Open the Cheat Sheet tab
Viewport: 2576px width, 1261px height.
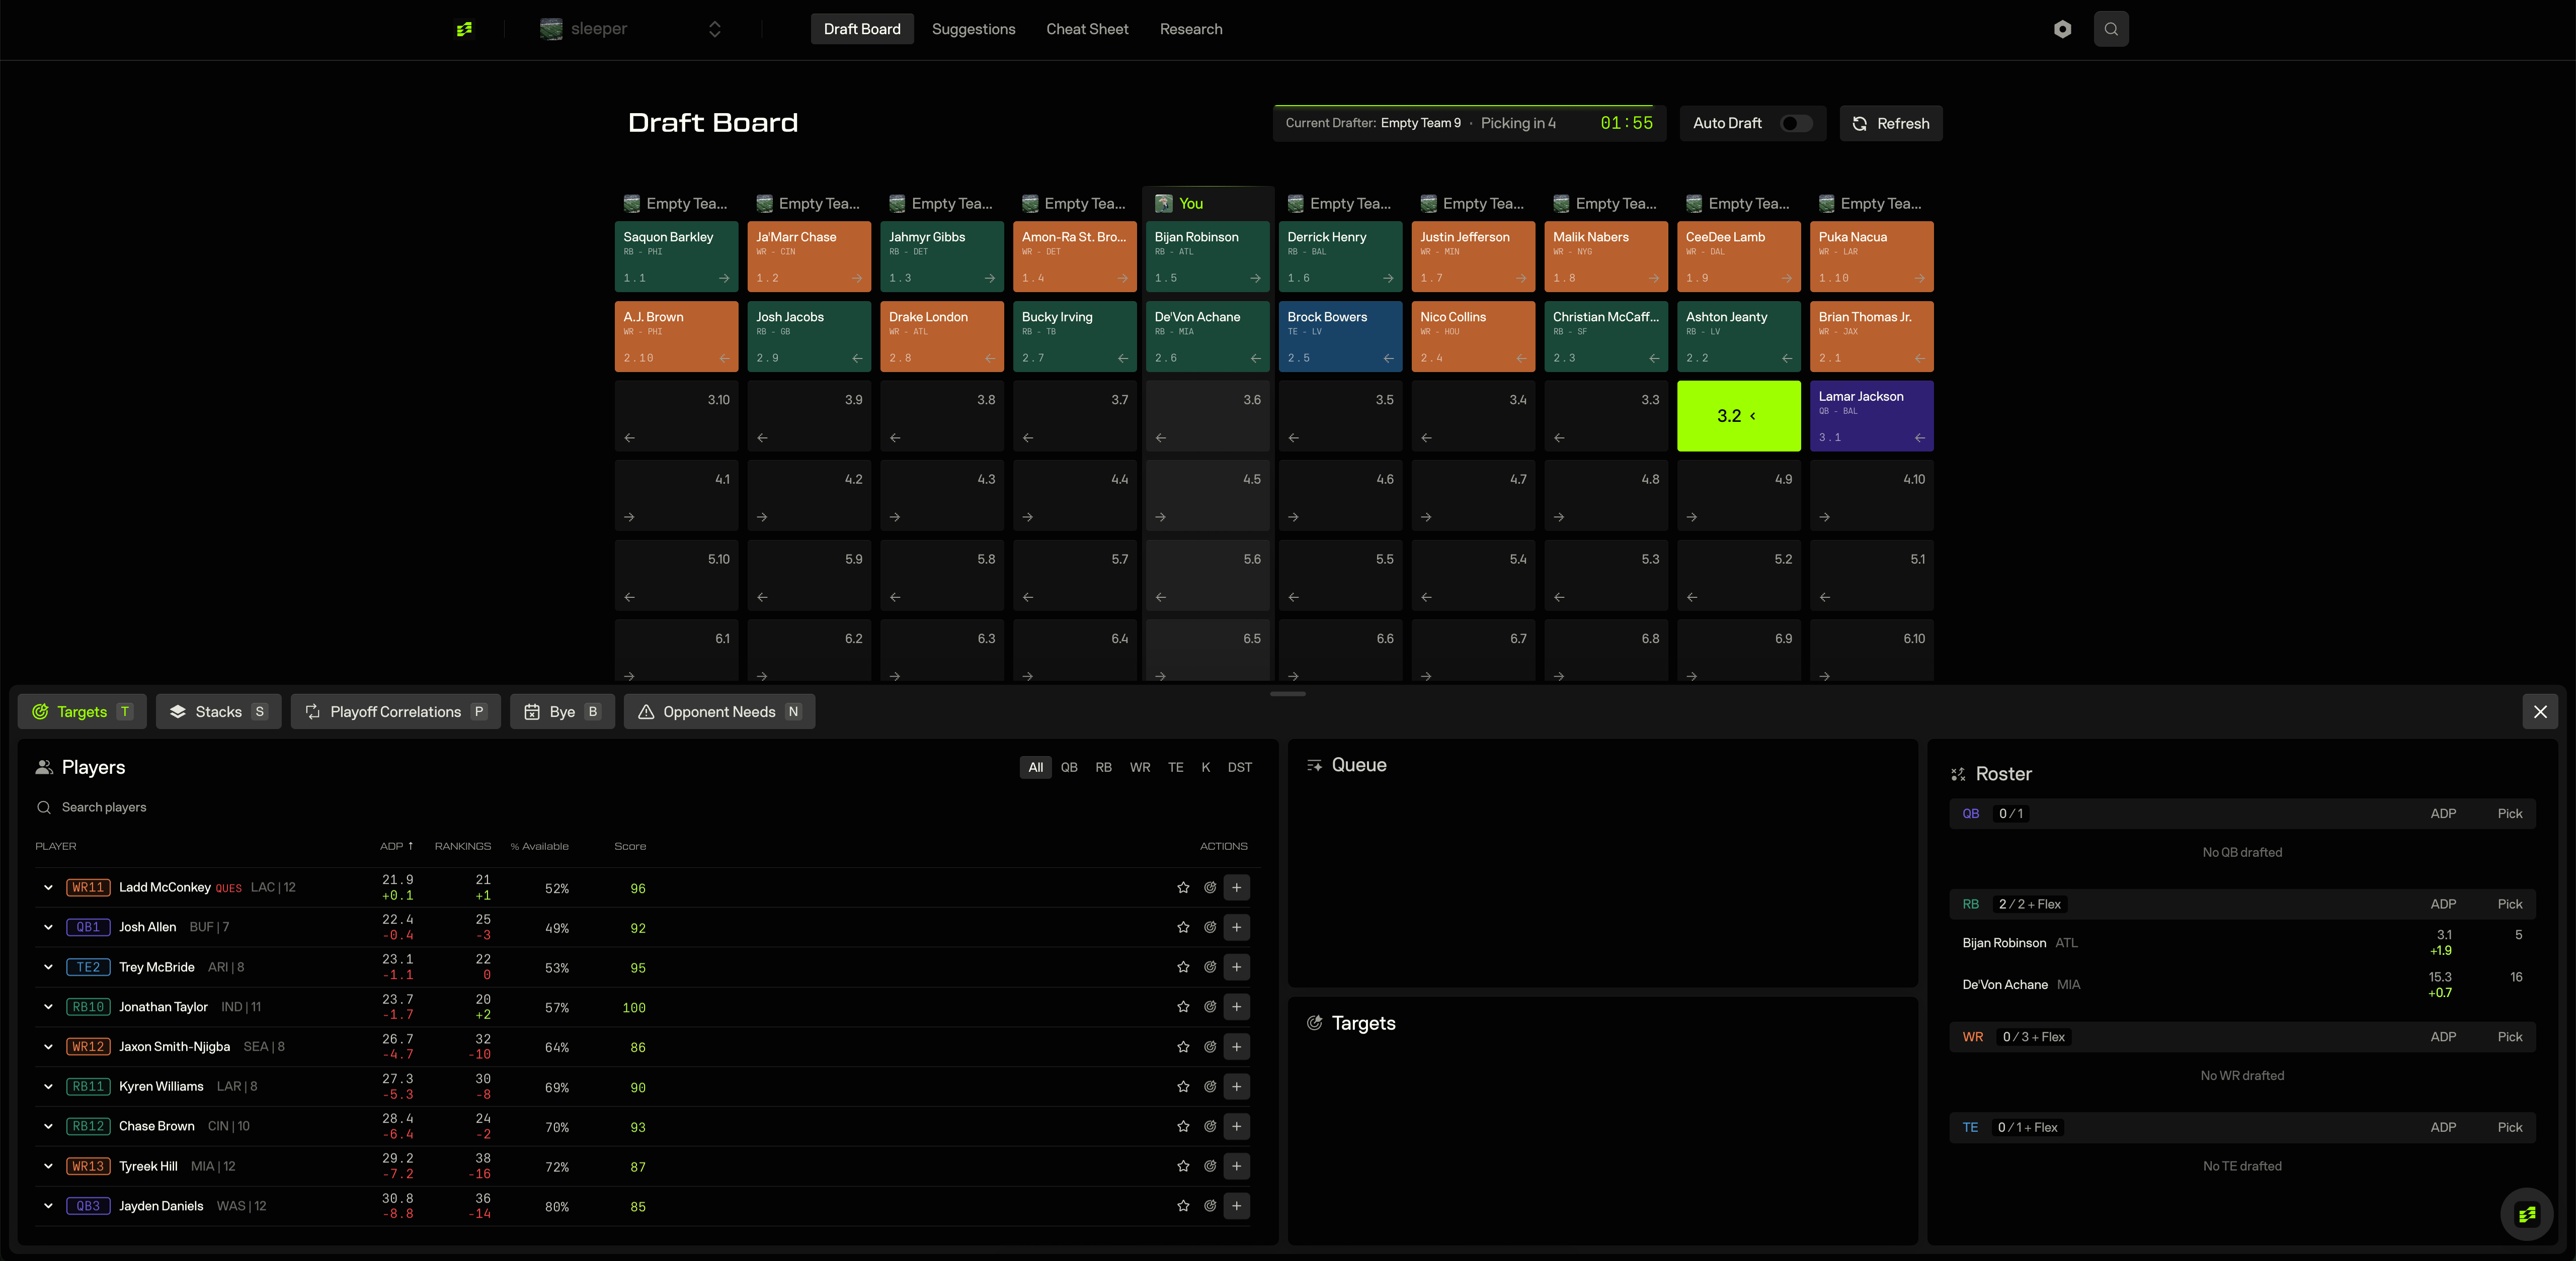click(x=1087, y=29)
